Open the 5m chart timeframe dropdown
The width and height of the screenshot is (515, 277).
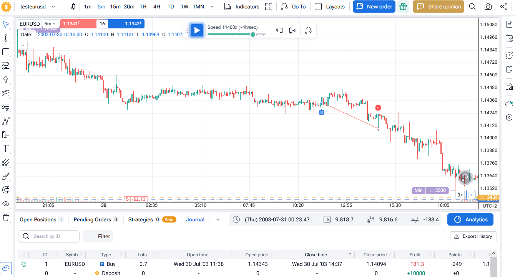click(51, 24)
